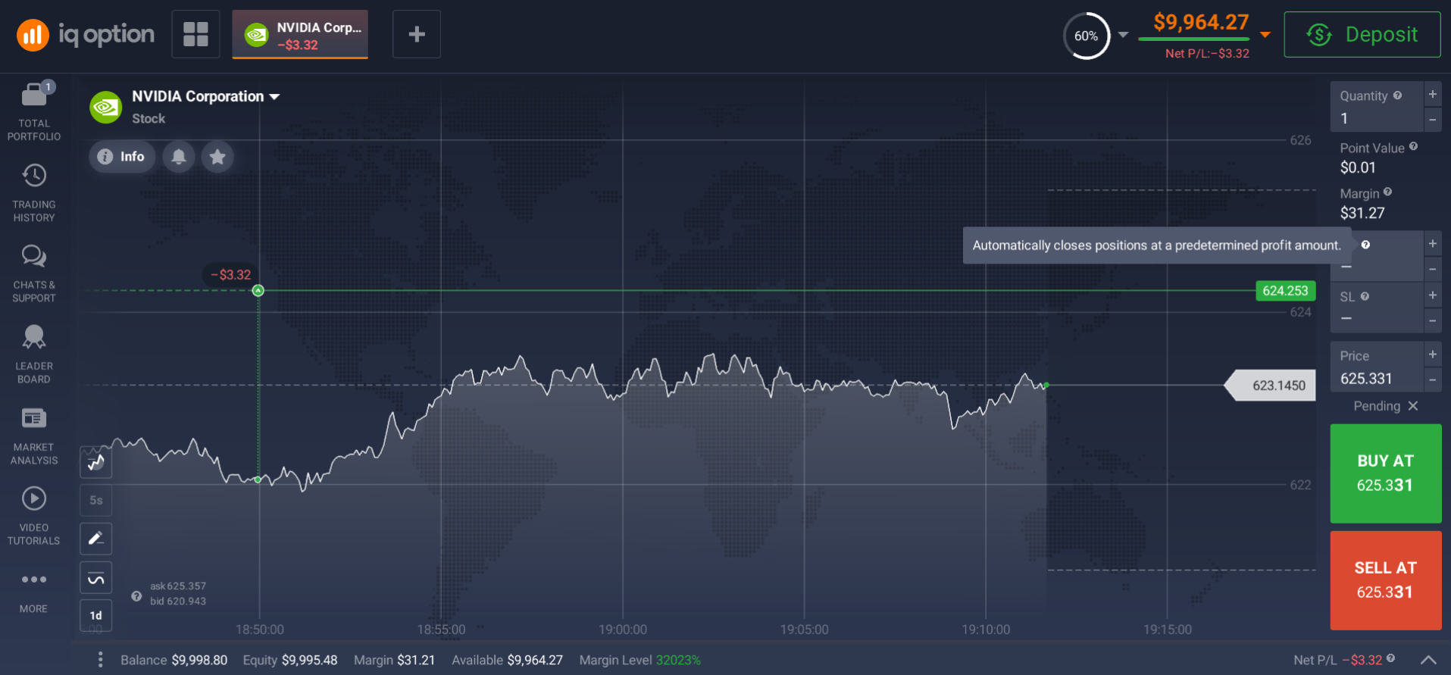Image resolution: width=1451 pixels, height=675 pixels.
Task: Click Available $9,964.27 in footer
Action: (507, 660)
